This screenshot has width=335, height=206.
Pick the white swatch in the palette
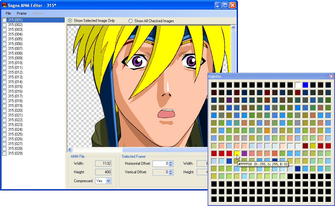coord(298,85)
